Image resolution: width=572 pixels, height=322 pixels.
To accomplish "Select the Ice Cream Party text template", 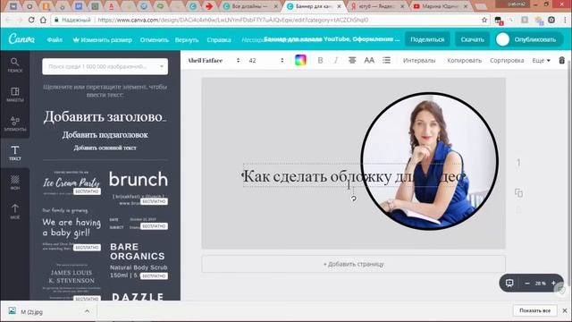I will tap(71, 182).
